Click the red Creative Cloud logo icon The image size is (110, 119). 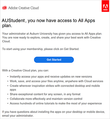click(x=4, y=8)
